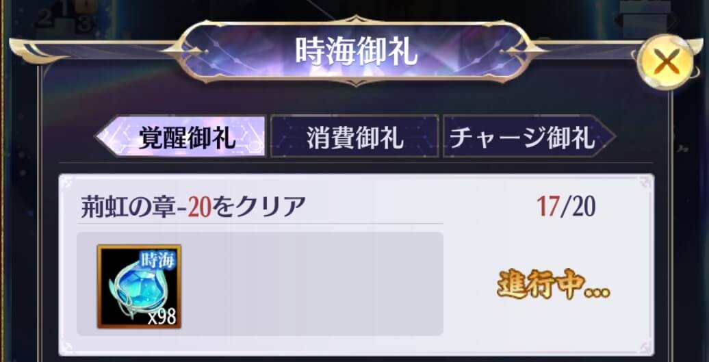Open the チャージ御礼 tab
Image resolution: width=709 pixels, height=362 pixels.
528,136
